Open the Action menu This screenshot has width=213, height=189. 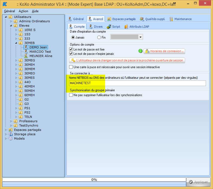coord(23,11)
